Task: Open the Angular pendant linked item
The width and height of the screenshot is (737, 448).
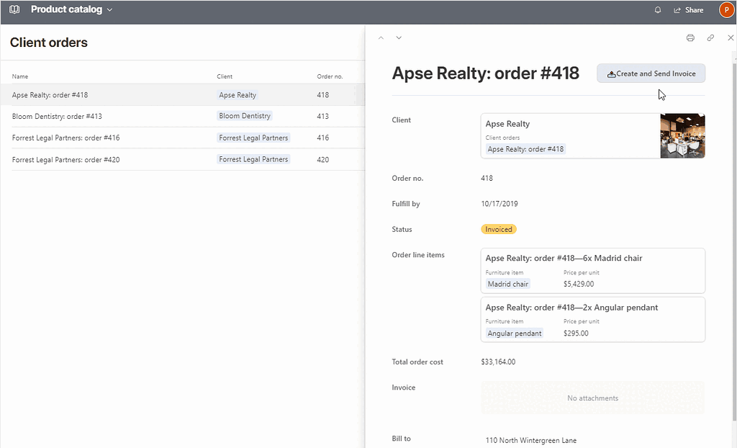Action: point(515,333)
